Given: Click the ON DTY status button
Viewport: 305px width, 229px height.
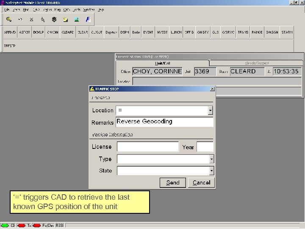Looking at the screenshot, I should pyautogui.click(x=203, y=32).
